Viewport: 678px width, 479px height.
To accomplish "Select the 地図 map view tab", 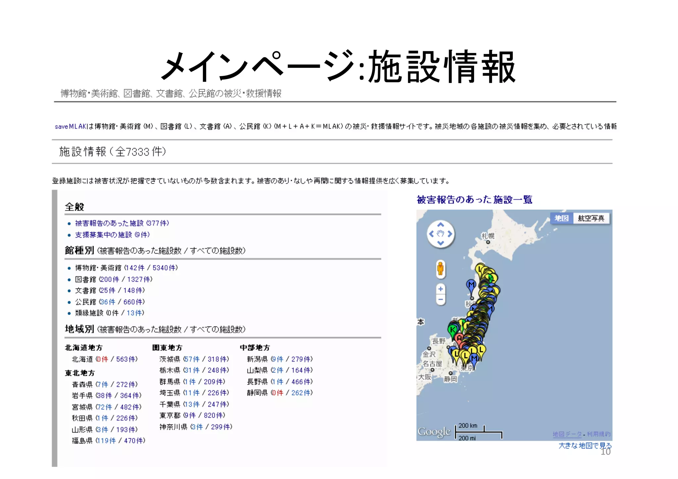I will click(x=561, y=218).
